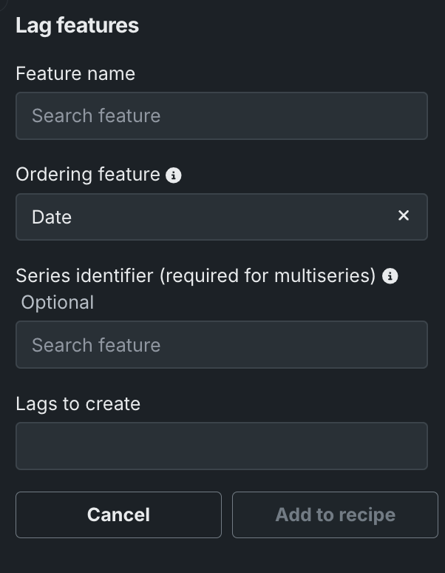Viewport: 445px width, 573px height.
Task: Click Search feature placeholder under Series identifier
Action: [96, 345]
